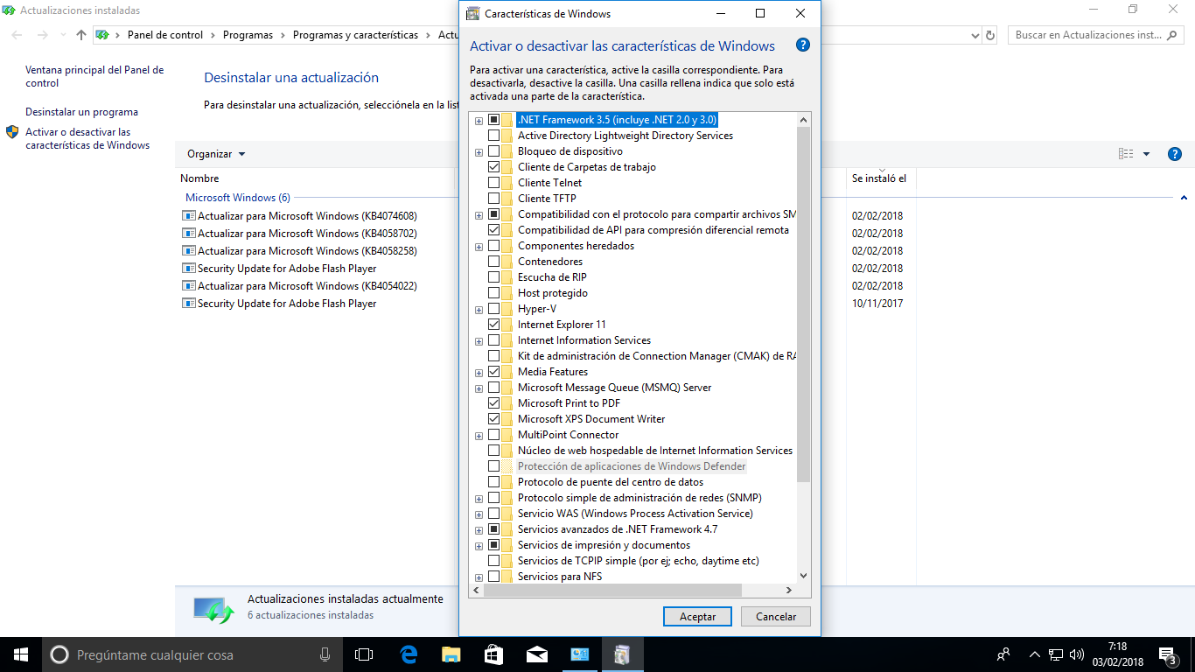The width and height of the screenshot is (1195, 672).
Task: Open Ventana principal del Panel de control link
Action: (x=94, y=76)
